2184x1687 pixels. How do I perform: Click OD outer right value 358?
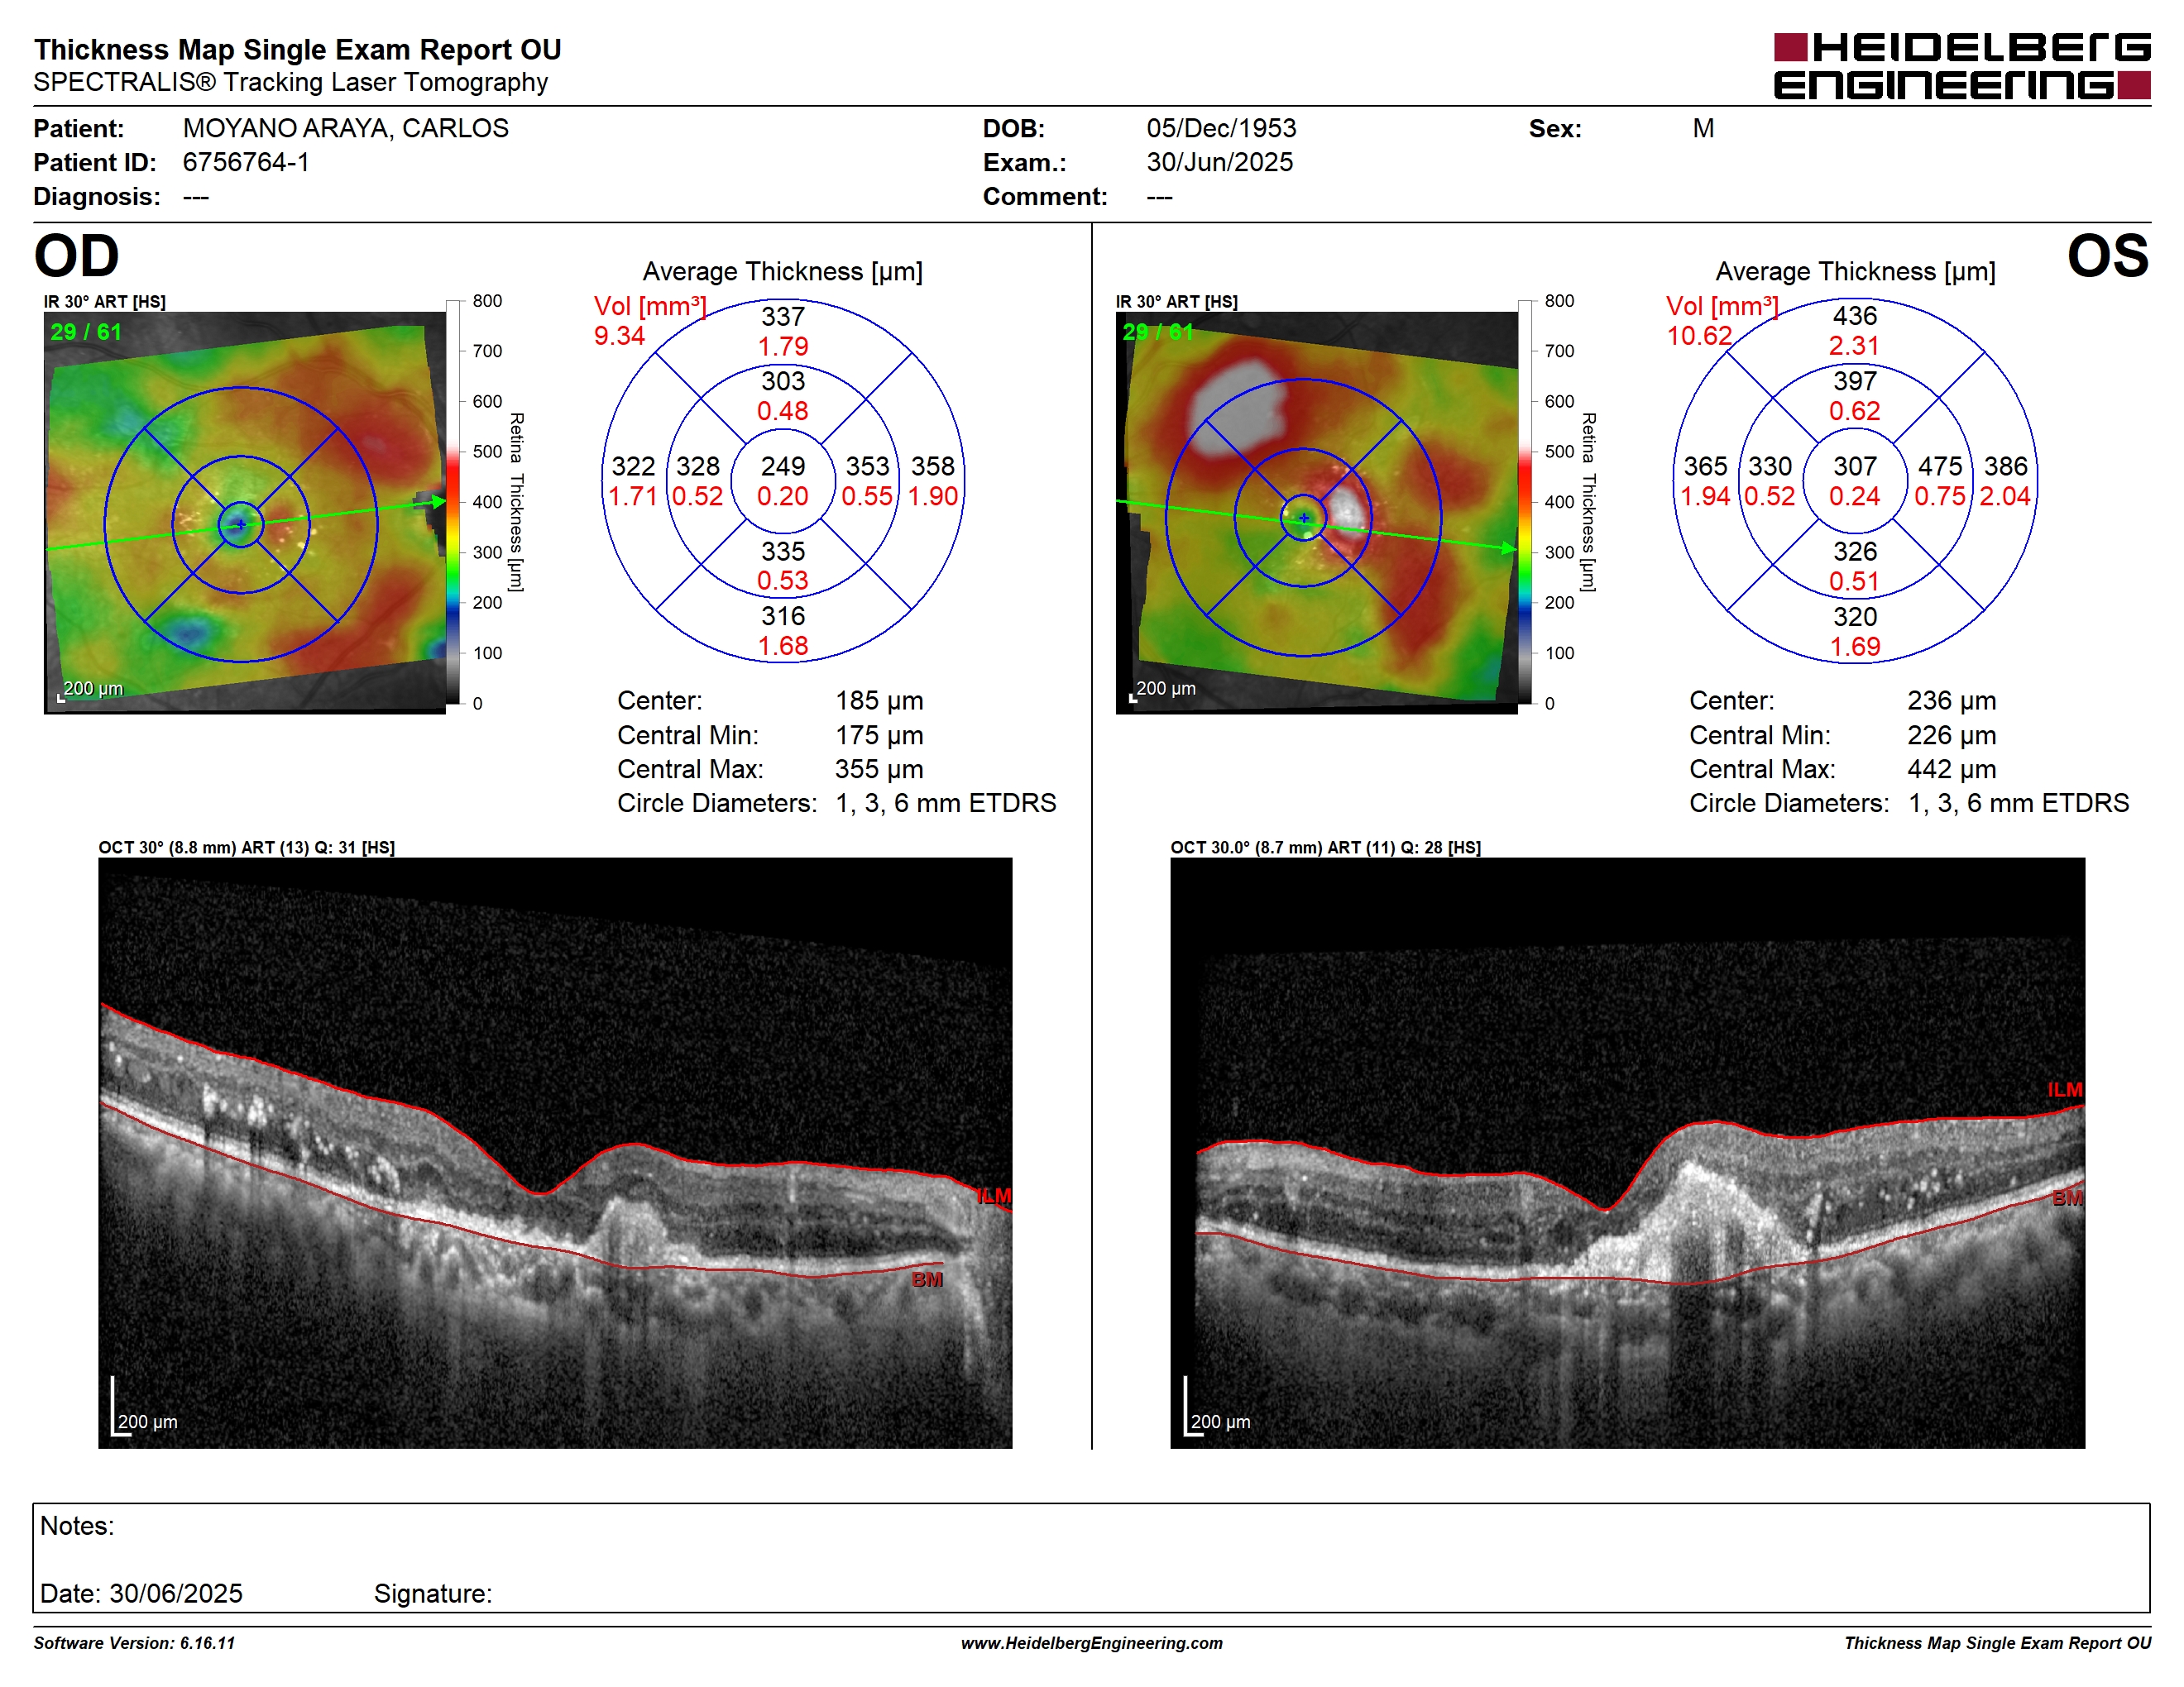(932, 466)
